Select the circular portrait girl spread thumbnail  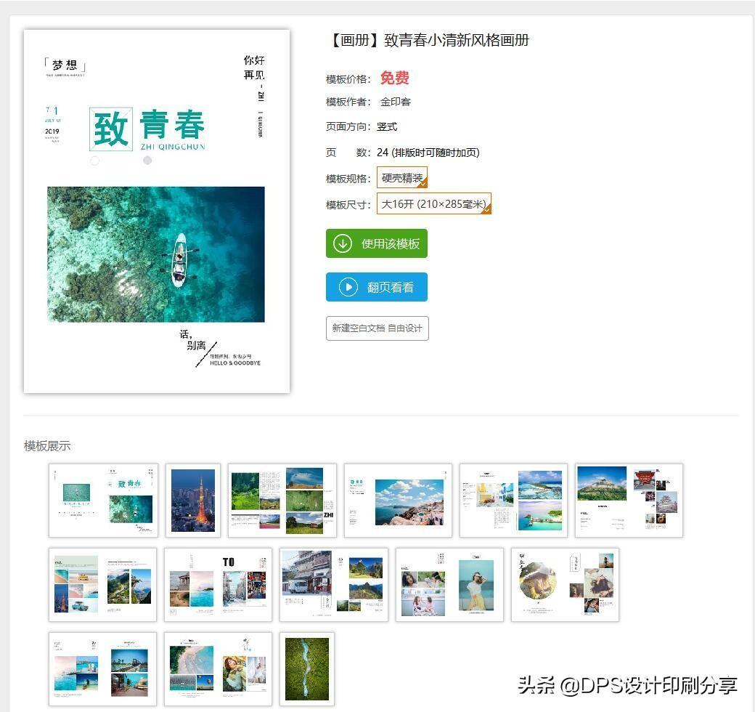(565, 585)
